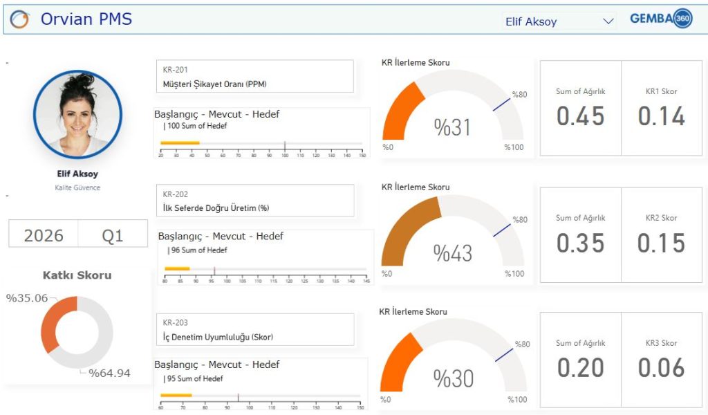Open the Elif Aksoy employee dropdown
Image resolution: width=708 pixels, height=415 pixels.
(x=550, y=21)
